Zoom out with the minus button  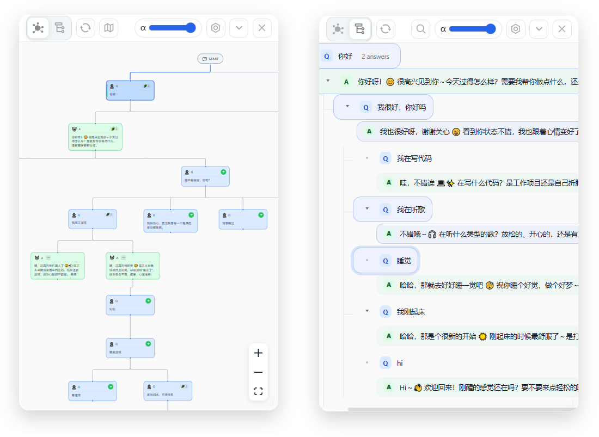tap(258, 372)
